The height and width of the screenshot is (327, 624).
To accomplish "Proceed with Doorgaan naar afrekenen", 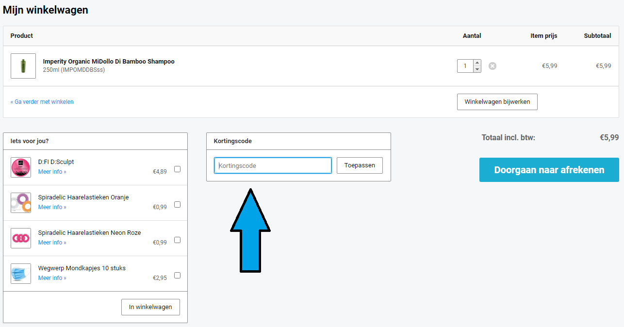I will [549, 170].
